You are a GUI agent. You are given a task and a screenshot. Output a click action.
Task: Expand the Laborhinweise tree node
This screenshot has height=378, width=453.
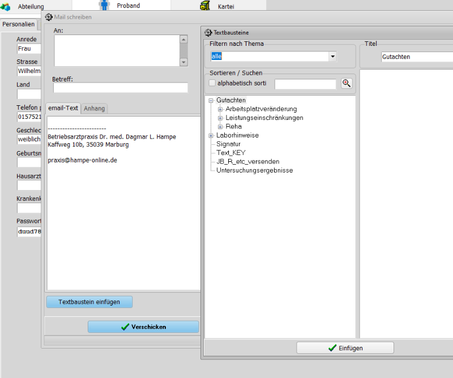pyautogui.click(x=211, y=136)
